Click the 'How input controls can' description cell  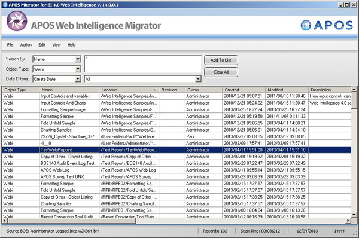[x=330, y=96]
